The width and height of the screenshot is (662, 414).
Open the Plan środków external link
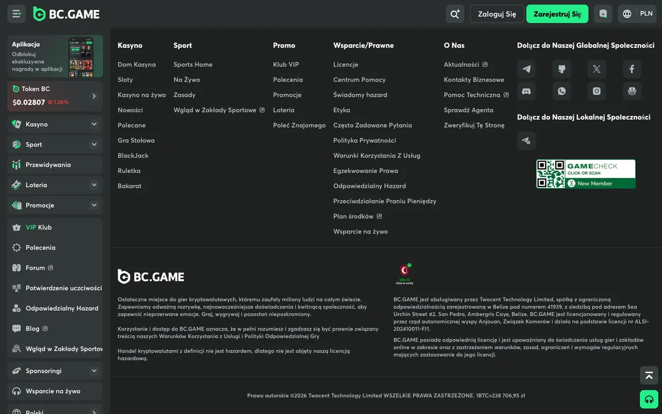pyautogui.click(x=357, y=216)
